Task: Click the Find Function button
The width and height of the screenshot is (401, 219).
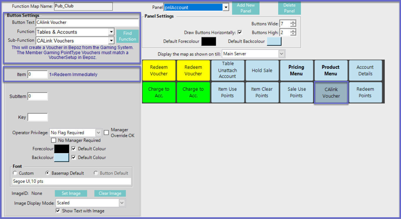Action: pos(127,36)
